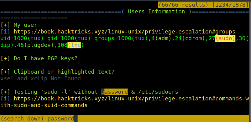Click the 'xsel and xclip Not Found' output

coord(41,78)
